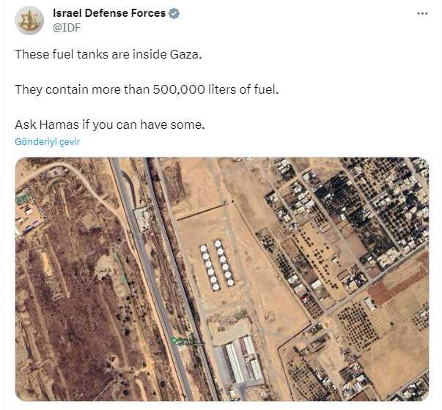Click the white fuel tanks cluster in the photo
This screenshot has width=442, height=410.
click(x=216, y=264)
